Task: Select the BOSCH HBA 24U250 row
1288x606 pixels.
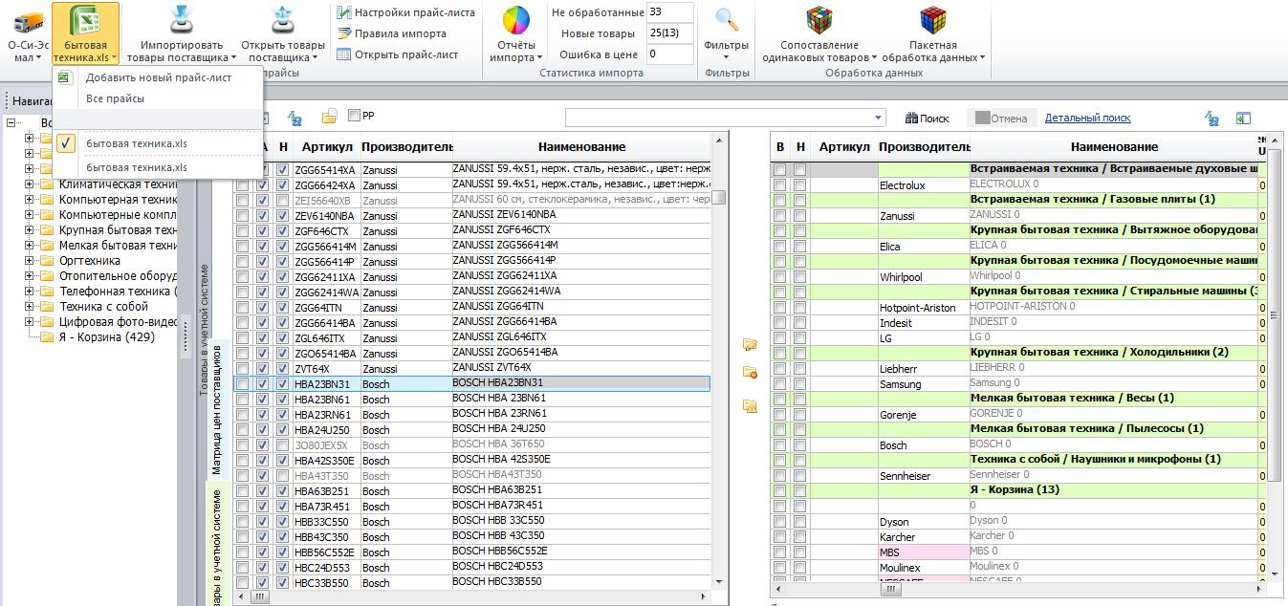Action: click(473, 430)
